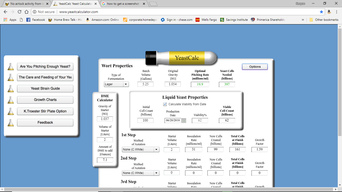Click the Amazon extension icon in toolbar
This screenshot has height=192, width=342.
pos(329,12)
